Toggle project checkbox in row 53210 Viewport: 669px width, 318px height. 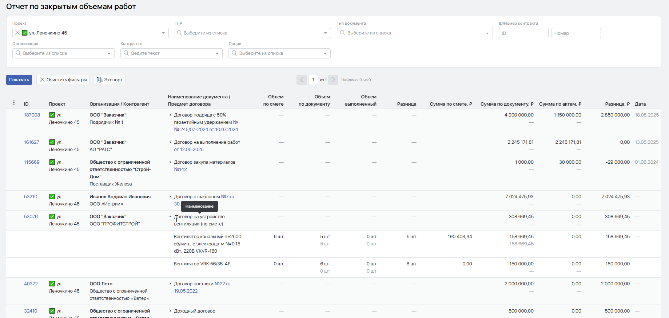[x=52, y=197]
